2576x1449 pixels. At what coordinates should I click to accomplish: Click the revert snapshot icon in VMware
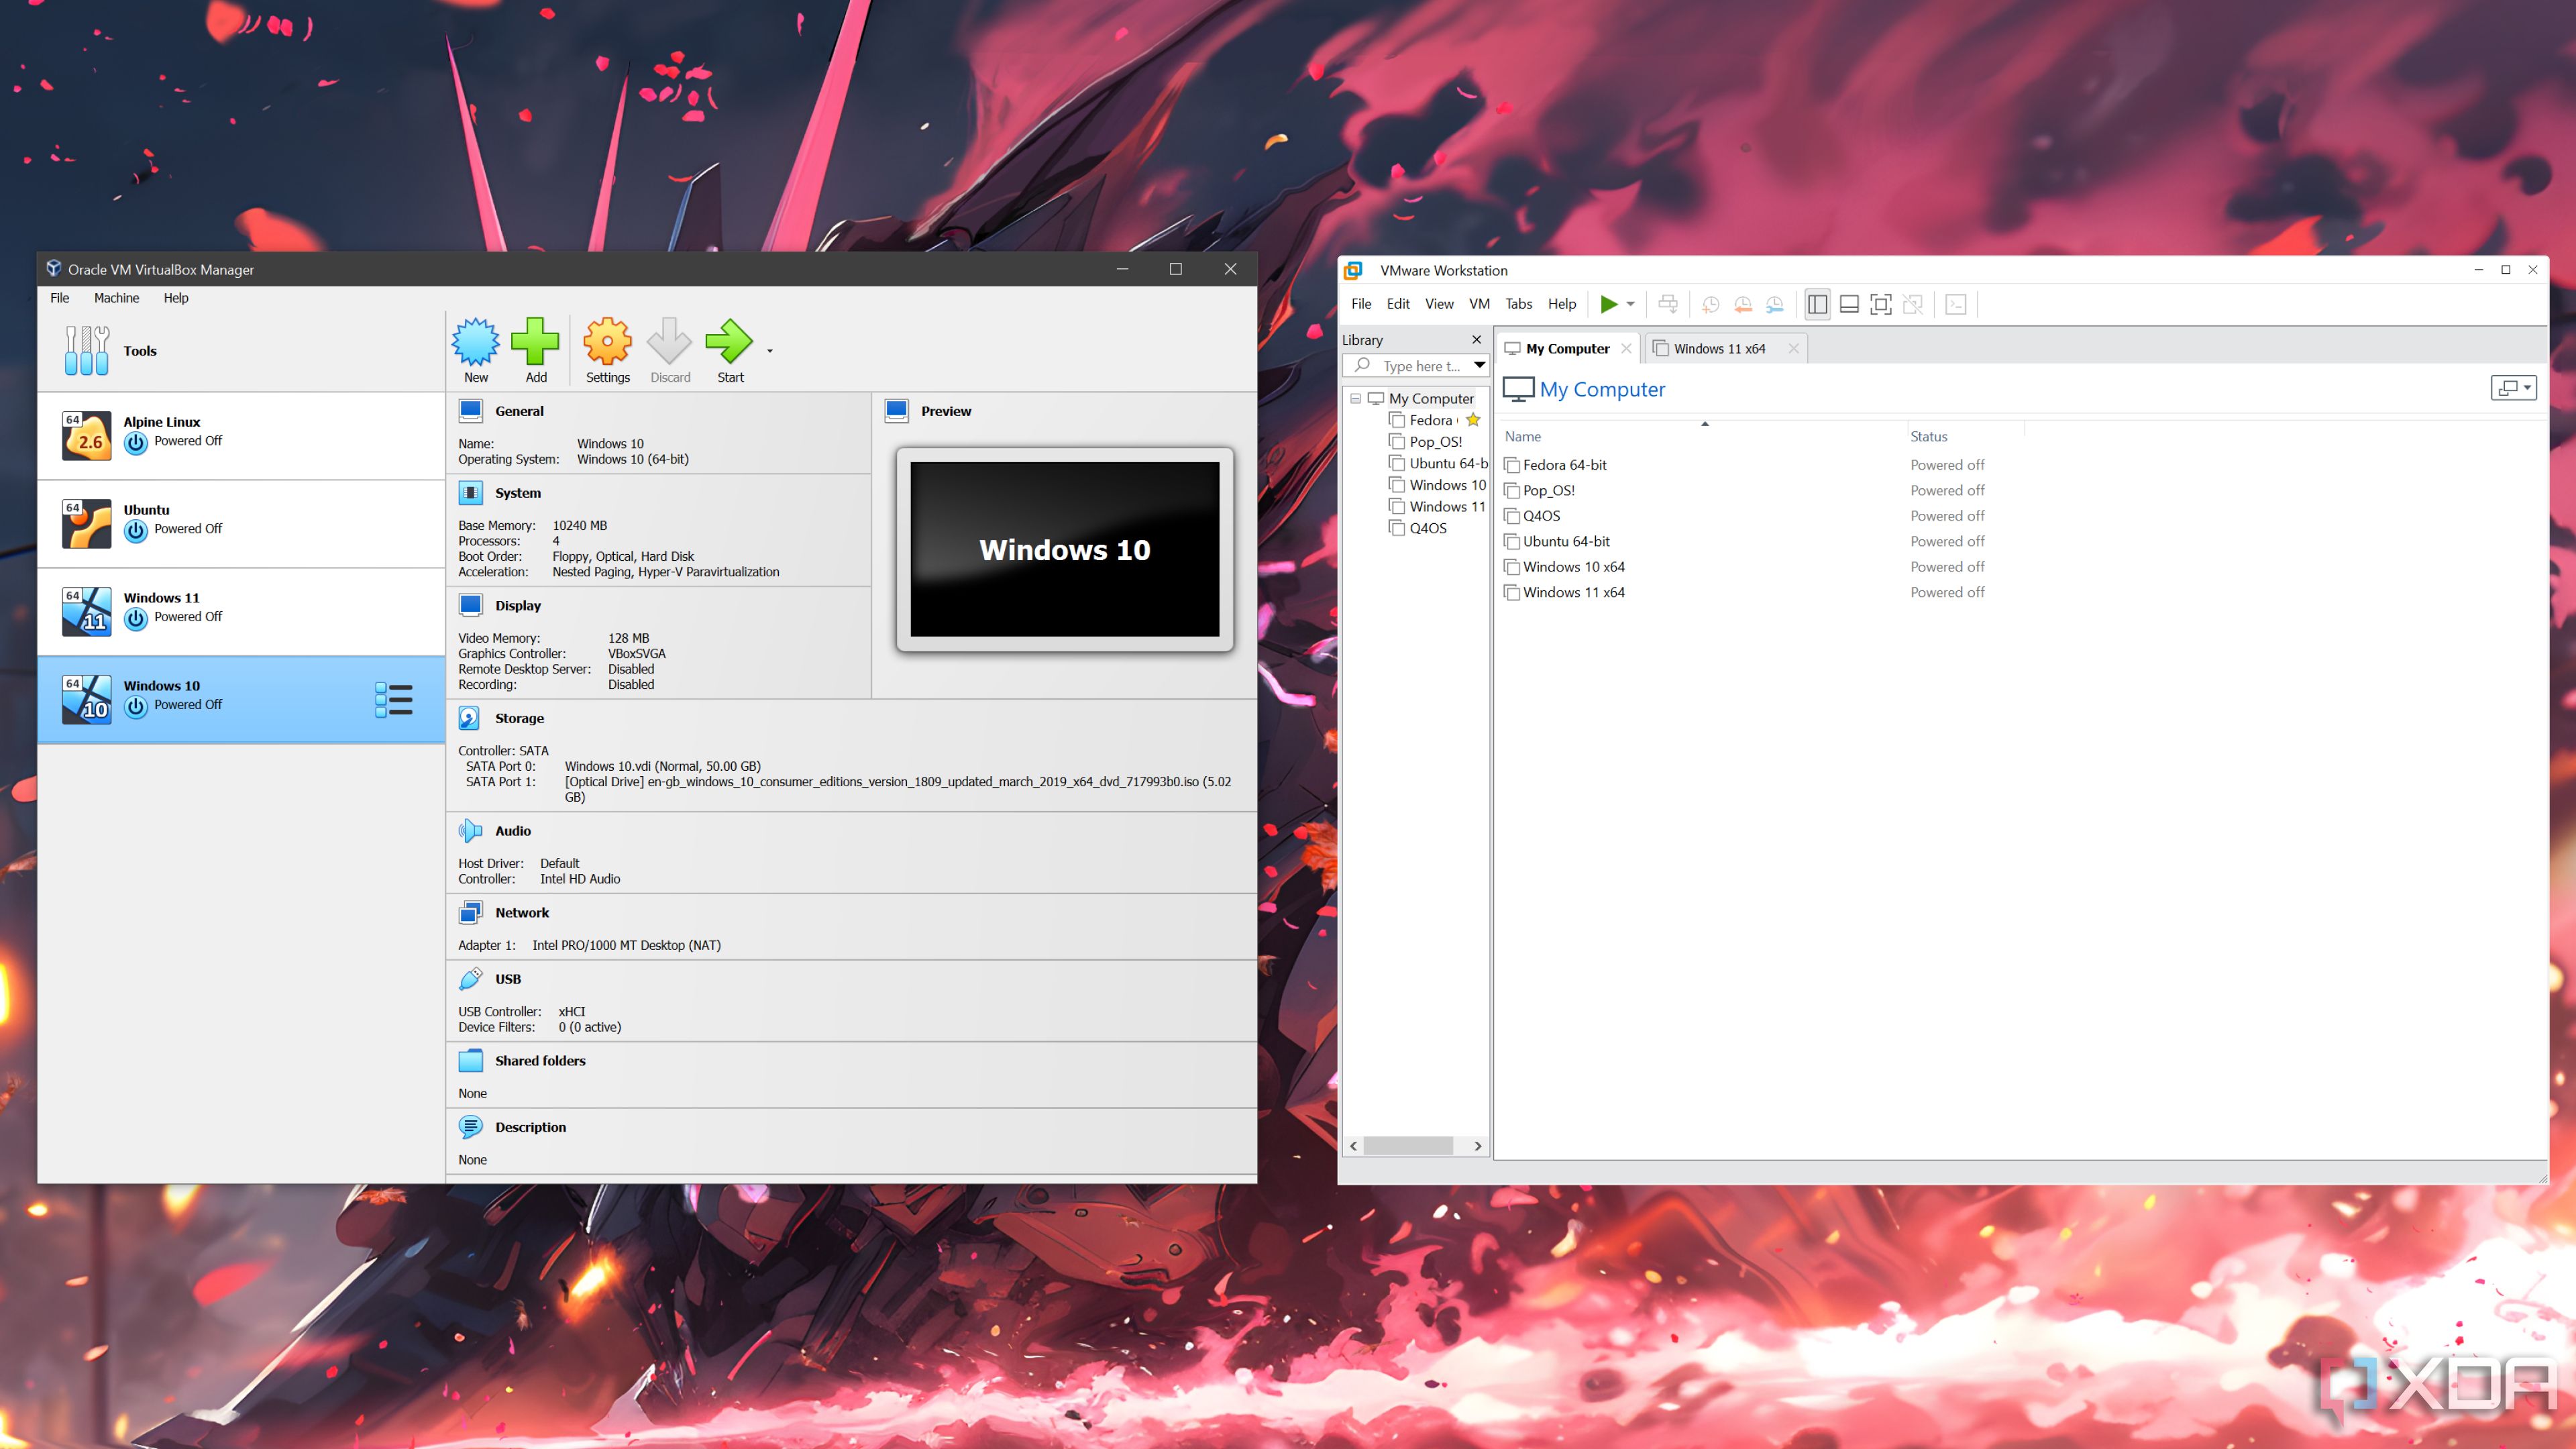[x=1743, y=304]
